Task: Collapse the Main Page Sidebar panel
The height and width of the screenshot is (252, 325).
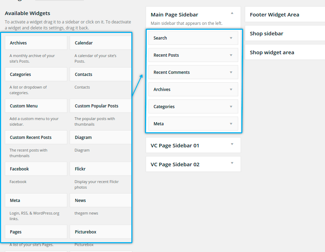Action: [232, 13]
